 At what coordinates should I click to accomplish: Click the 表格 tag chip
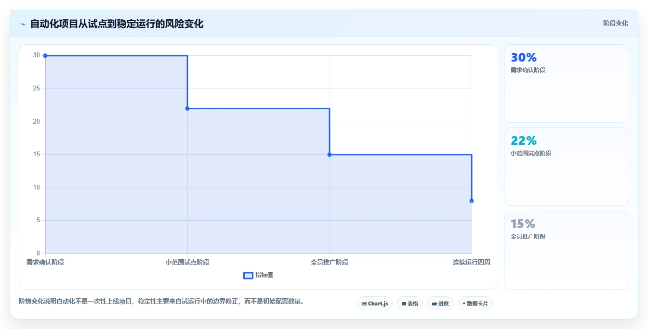point(410,304)
